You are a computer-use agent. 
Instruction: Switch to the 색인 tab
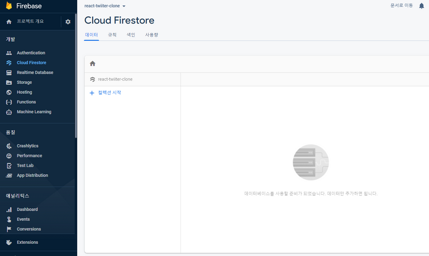pos(131,35)
